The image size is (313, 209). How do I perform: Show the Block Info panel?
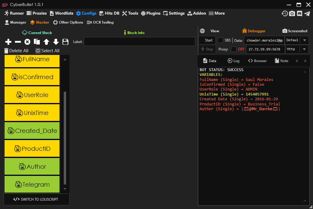pyautogui.click(x=134, y=33)
